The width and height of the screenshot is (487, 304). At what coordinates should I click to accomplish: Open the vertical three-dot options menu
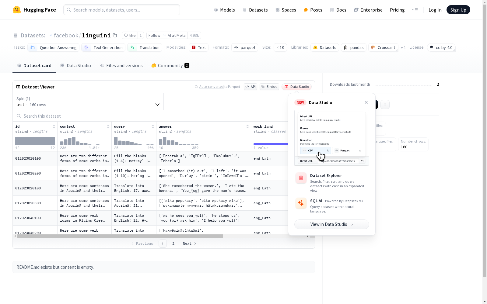(385, 105)
